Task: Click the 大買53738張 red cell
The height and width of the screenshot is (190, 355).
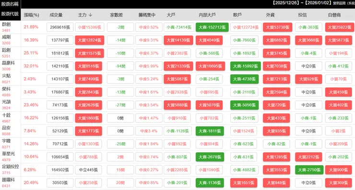Action: (278, 27)
